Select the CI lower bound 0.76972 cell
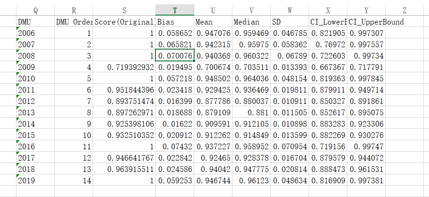 pos(328,45)
